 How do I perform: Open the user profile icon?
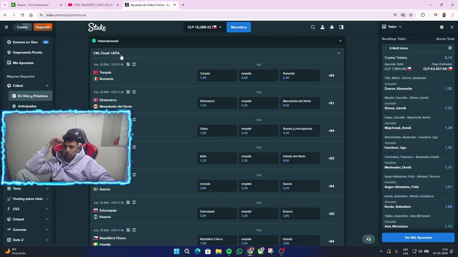[x=322, y=27]
